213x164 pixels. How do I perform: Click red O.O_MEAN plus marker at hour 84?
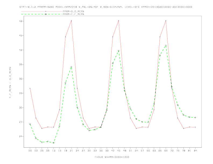pos(195,127)
